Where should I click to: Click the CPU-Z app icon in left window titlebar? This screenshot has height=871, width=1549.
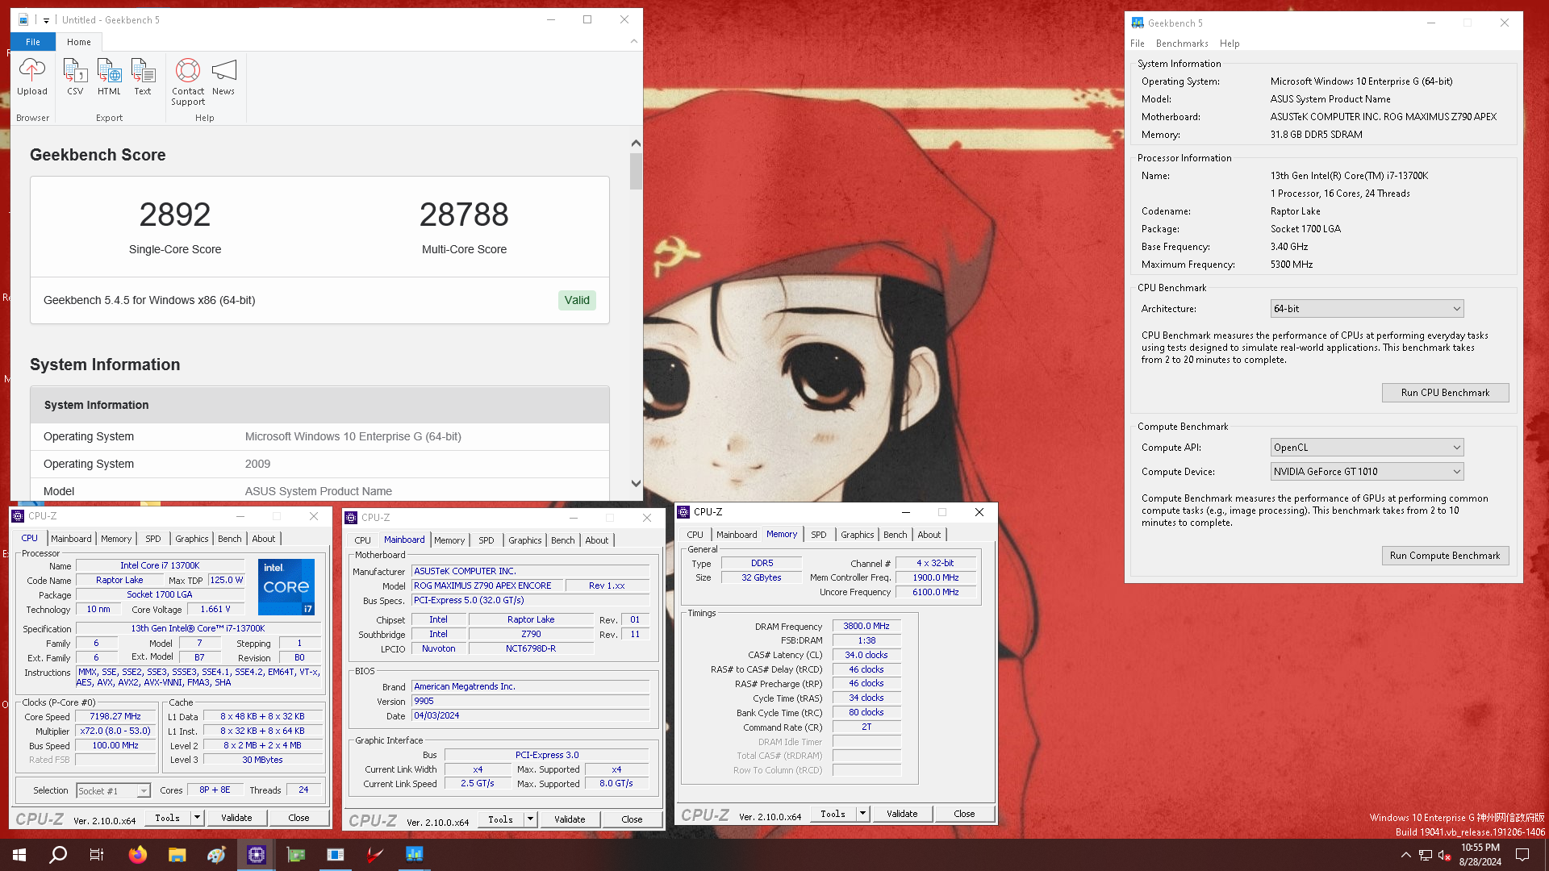click(18, 516)
